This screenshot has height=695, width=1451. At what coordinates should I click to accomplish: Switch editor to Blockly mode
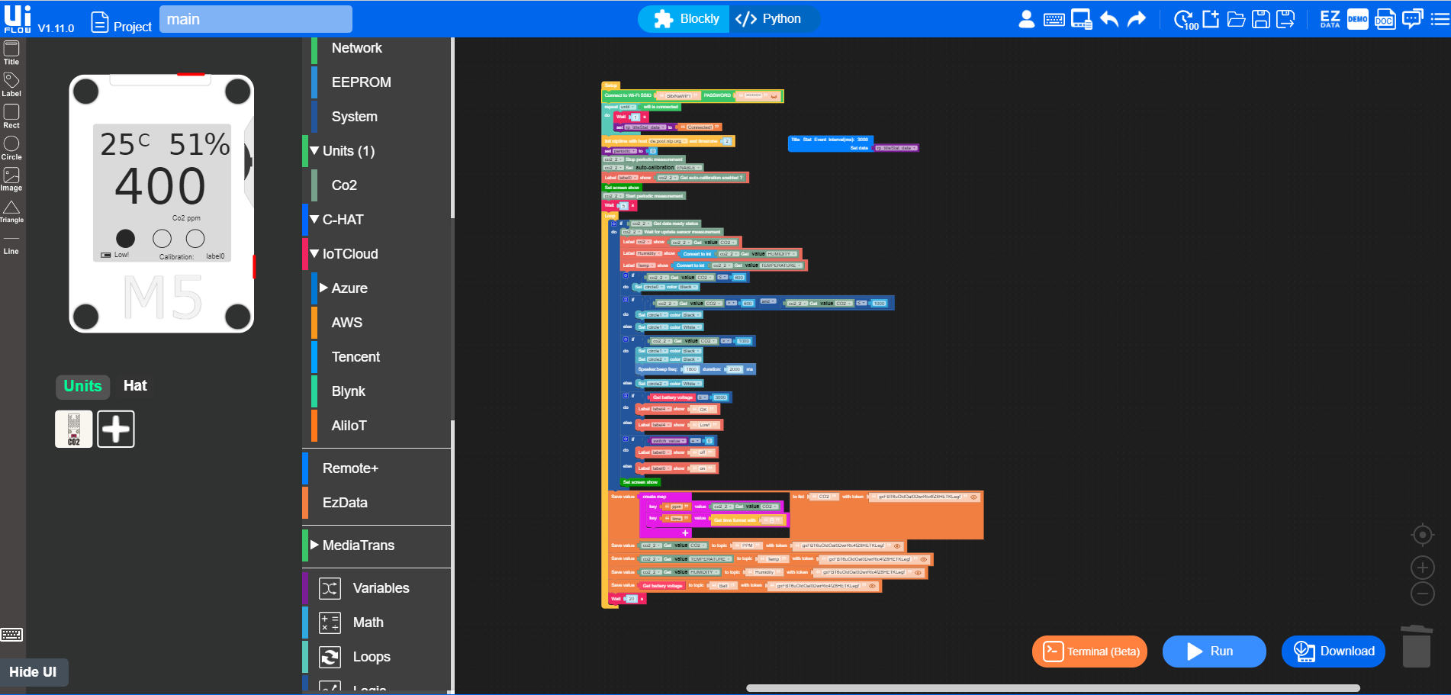point(687,19)
